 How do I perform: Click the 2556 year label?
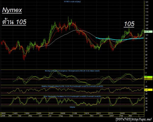pos(3,116)
